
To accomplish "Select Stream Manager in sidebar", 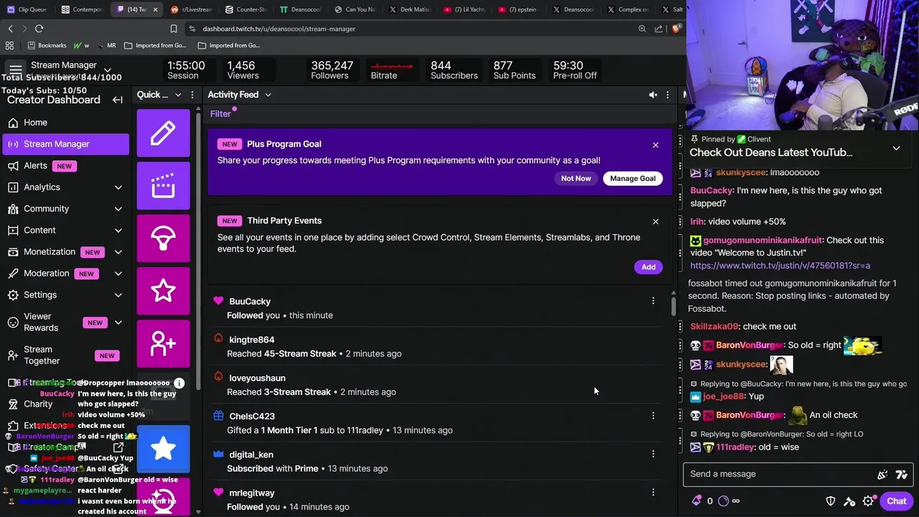I will [66, 144].
